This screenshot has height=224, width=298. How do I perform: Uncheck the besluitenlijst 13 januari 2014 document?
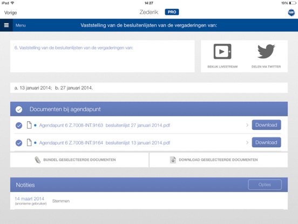point(19,143)
